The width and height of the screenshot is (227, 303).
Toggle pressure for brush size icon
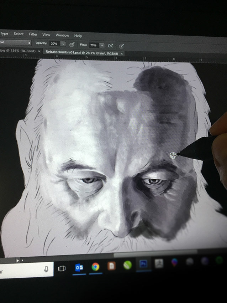point(121,46)
